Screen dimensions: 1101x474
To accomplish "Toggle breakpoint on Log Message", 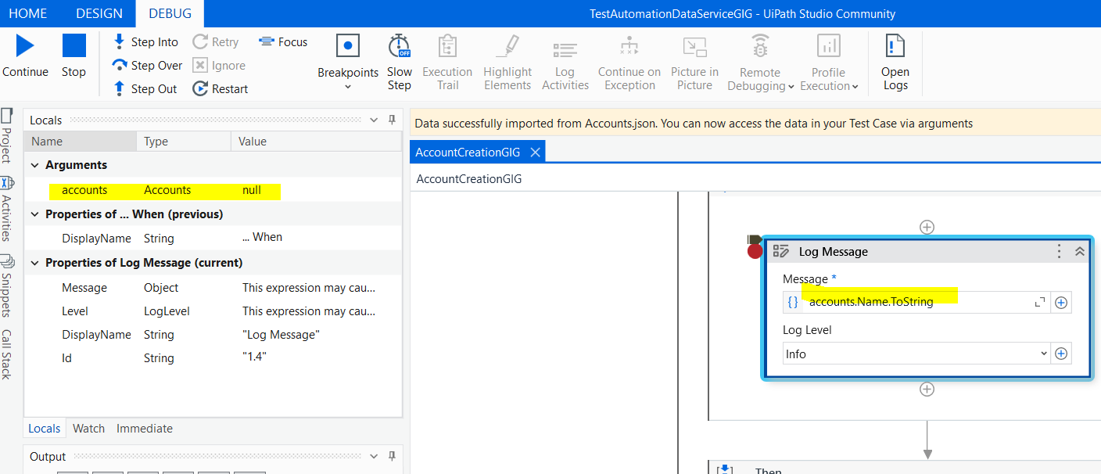I will (755, 251).
